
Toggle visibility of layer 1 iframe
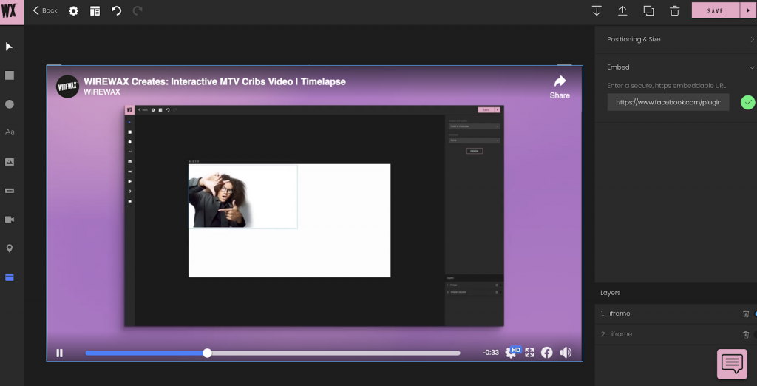[x=755, y=314]
